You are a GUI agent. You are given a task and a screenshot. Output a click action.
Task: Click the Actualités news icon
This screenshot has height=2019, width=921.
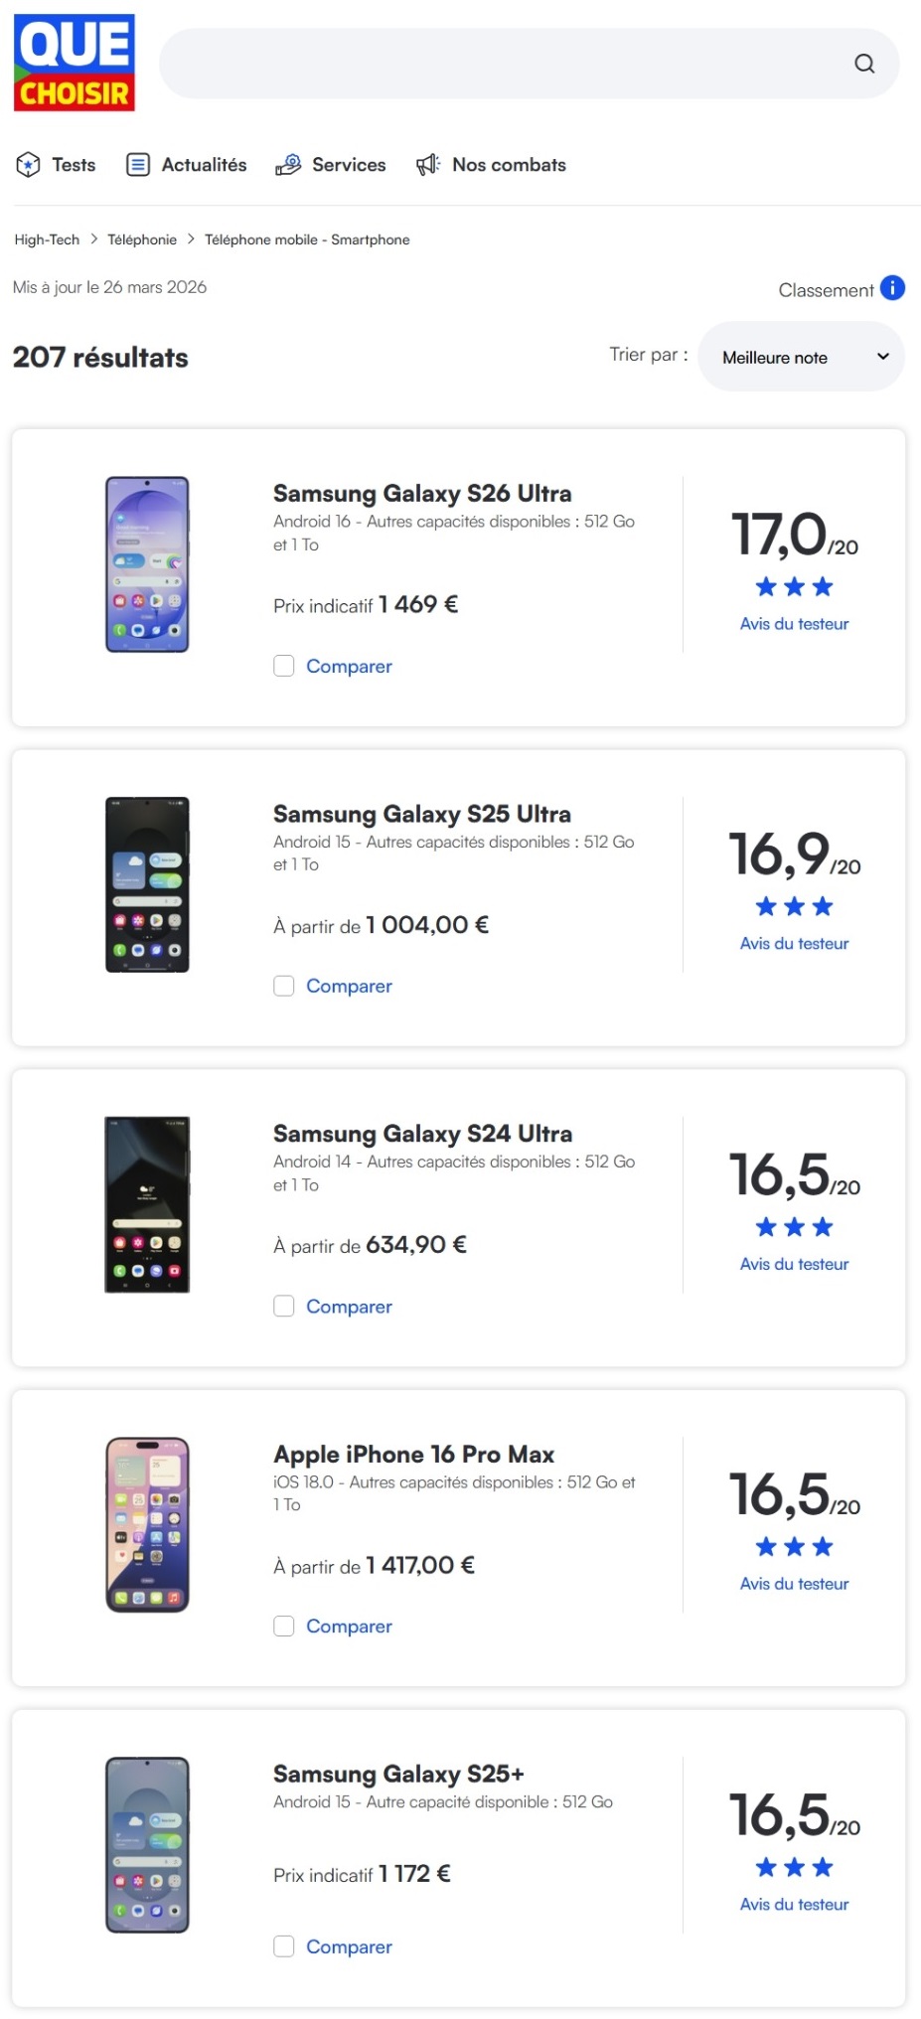pyautogui.click(x=138, y=165)
